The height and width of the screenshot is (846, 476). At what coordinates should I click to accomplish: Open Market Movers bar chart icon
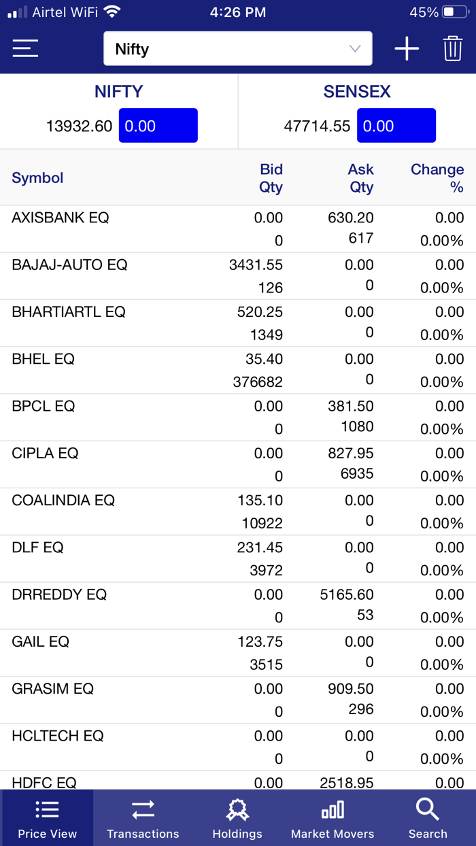(332, 809)
